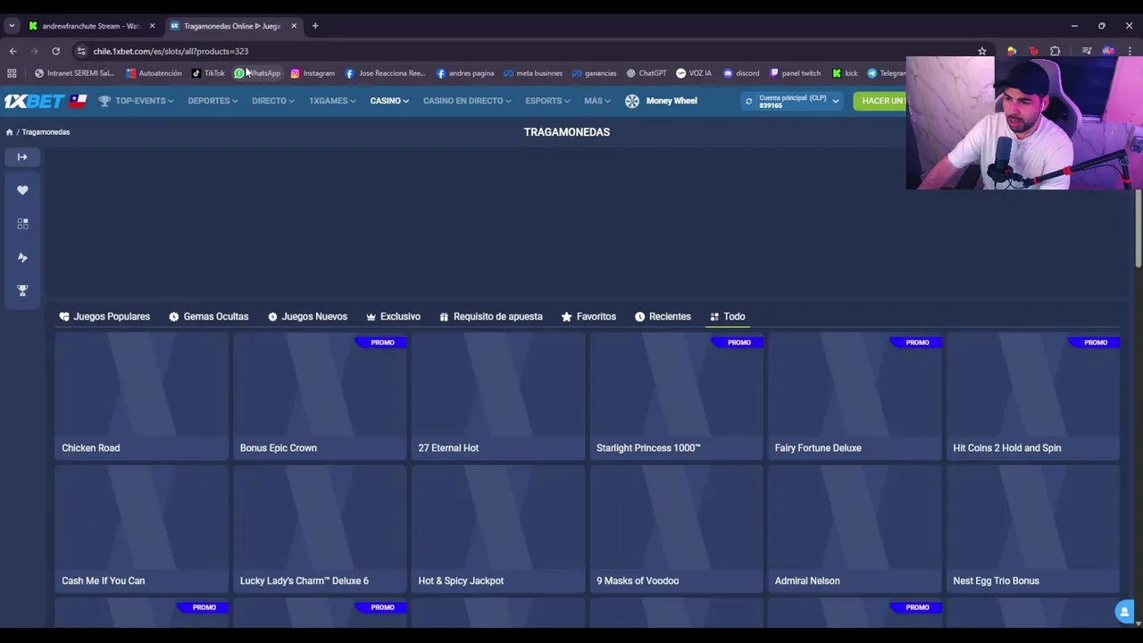
Task: Open the tab search chevron
Action: point(12,26)
